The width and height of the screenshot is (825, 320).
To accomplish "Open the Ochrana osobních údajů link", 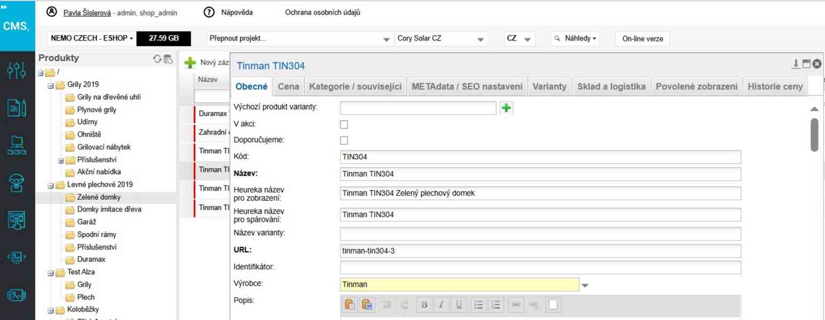I will point(323,12).
